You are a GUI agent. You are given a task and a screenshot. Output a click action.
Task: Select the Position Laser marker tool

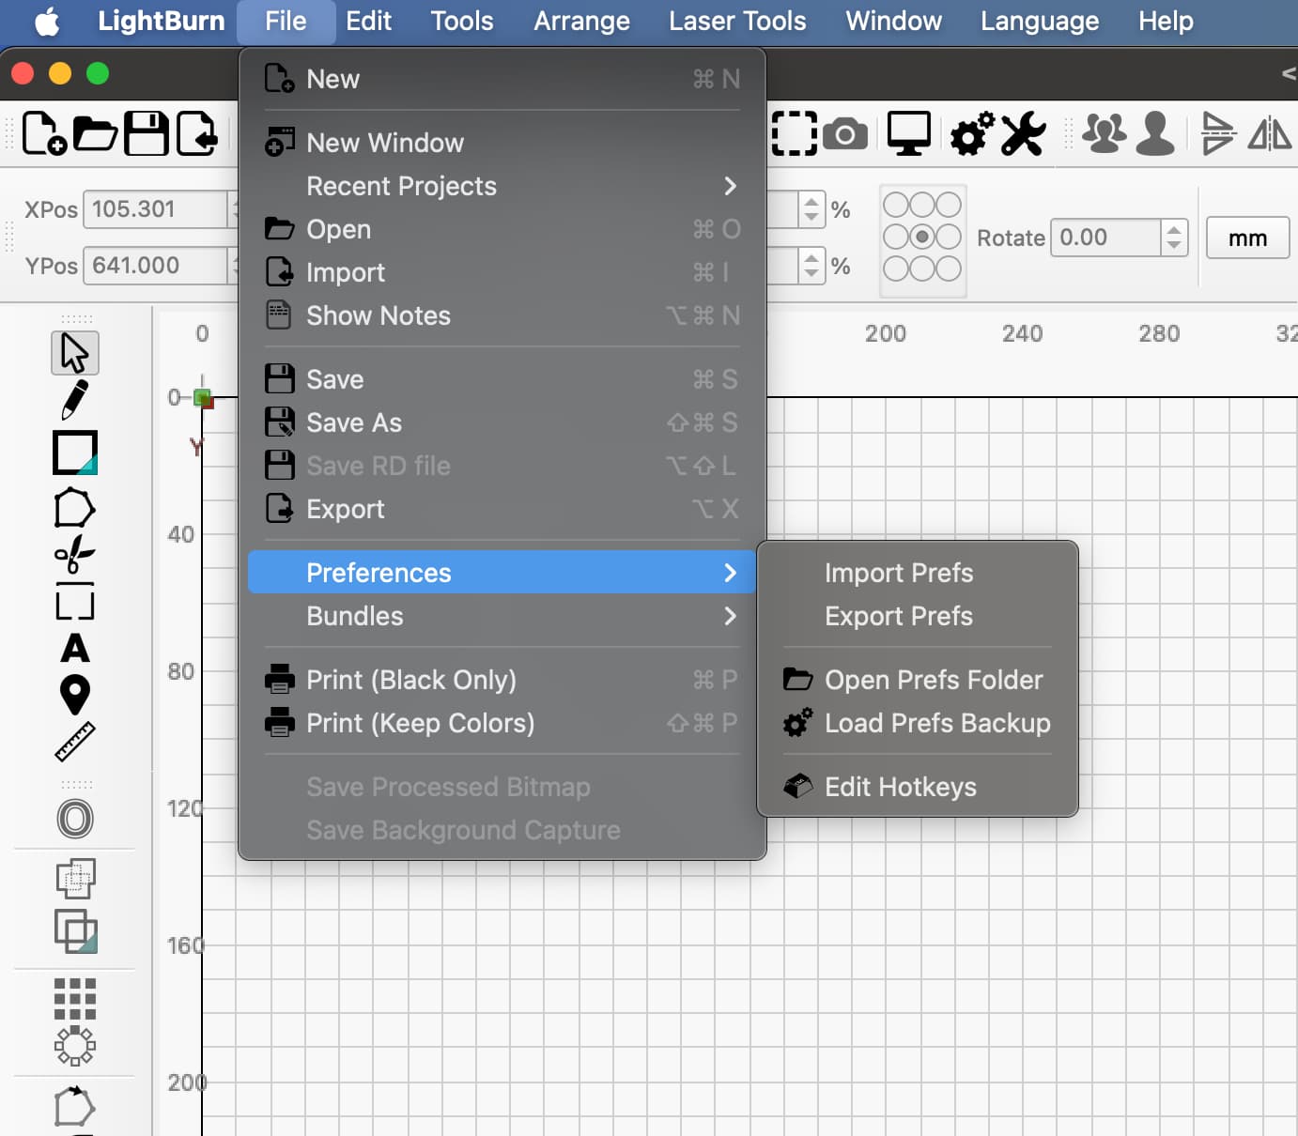click(75, 695)
